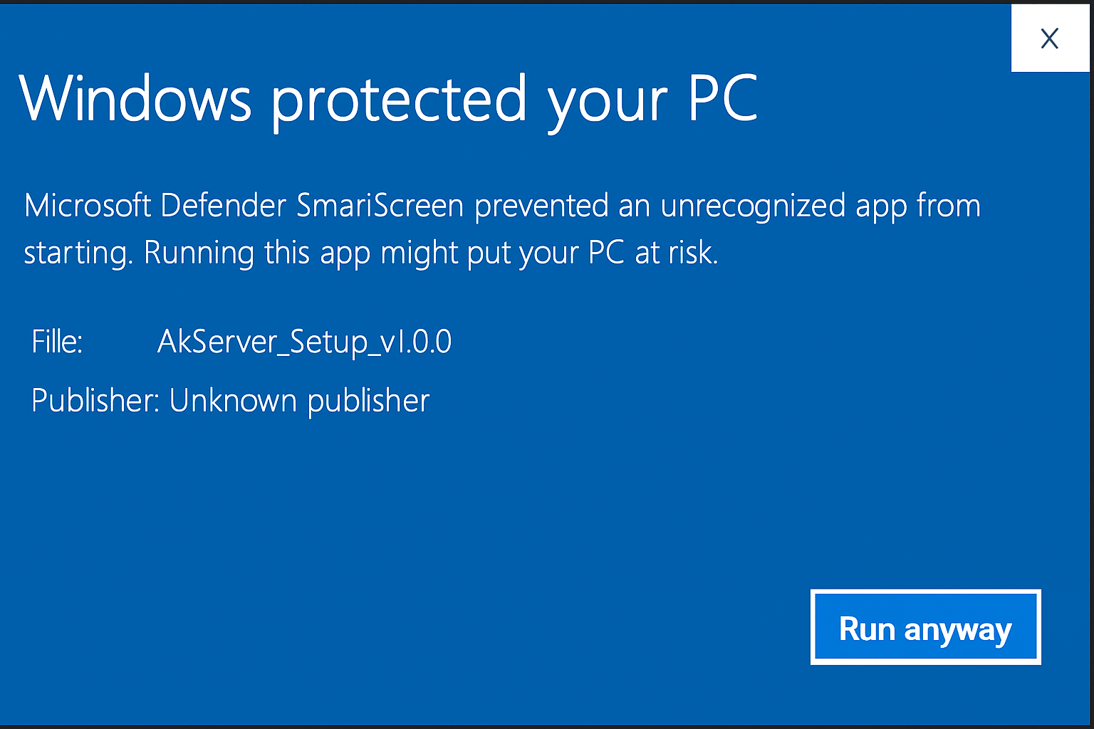Click the File label in the dialog
This screenshot has height=729, width=1094.
(56, 341)
